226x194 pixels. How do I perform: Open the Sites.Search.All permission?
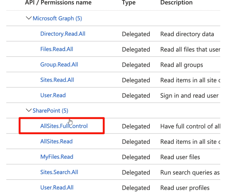pyautogui.click(x=59, y=172)
